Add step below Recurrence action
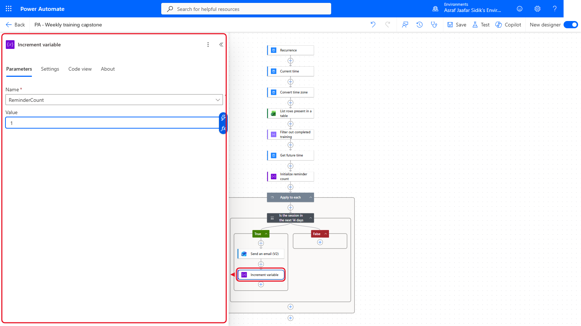 [x=290, y=60]
